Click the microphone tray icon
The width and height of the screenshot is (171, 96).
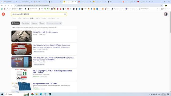(156, 94)
